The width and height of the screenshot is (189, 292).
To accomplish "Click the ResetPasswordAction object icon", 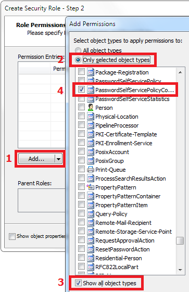I will click(91, 249).
